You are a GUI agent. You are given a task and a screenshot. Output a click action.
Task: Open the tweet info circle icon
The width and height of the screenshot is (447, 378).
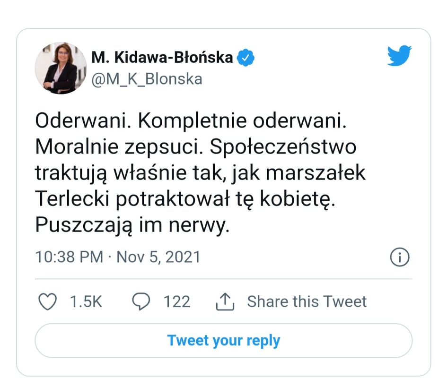[x=399, y=258]
